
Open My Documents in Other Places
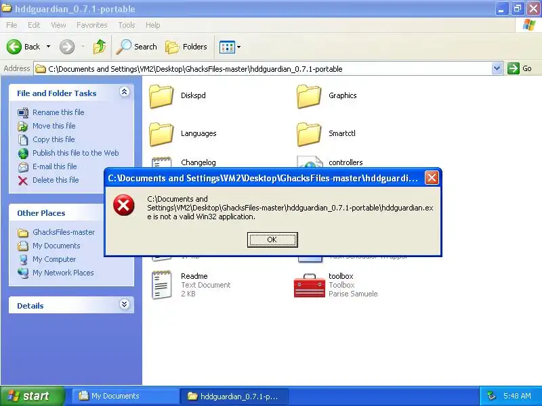pos(56,246)
